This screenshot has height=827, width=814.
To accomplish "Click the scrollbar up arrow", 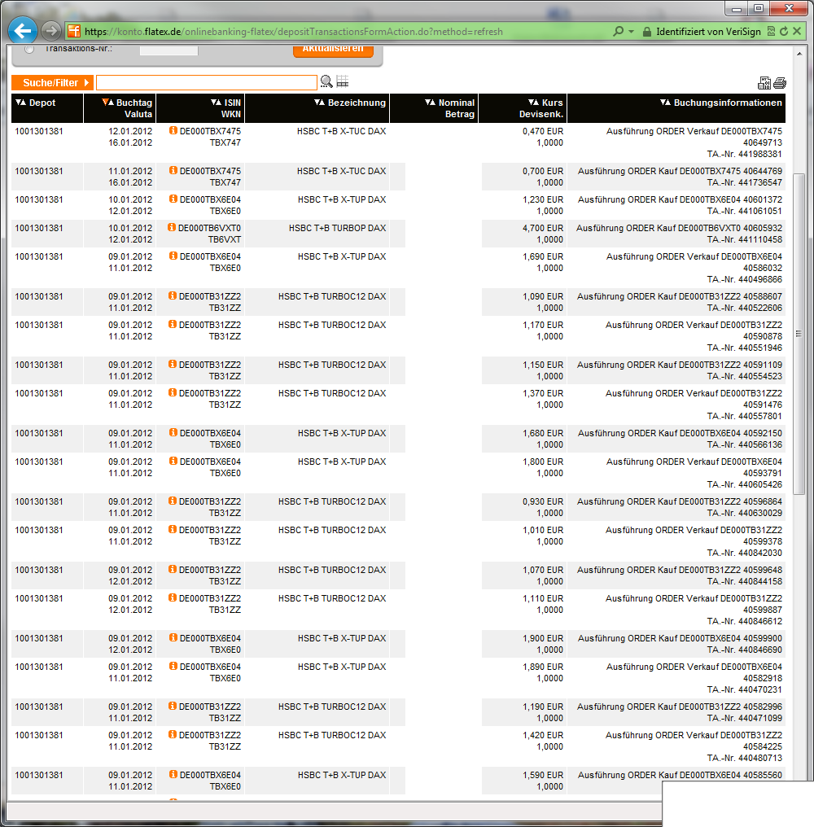I will tap(799, 54).
